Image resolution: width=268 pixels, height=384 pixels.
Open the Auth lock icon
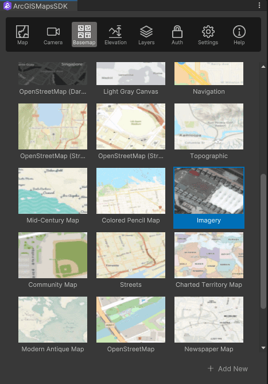[177, 34]
